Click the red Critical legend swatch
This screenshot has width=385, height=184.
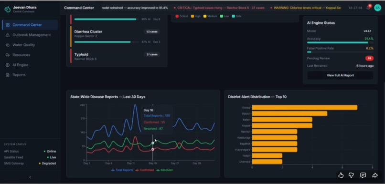[177, 16]
